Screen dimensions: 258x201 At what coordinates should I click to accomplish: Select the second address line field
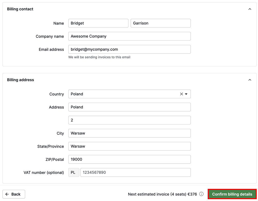(x=129, y=120)
